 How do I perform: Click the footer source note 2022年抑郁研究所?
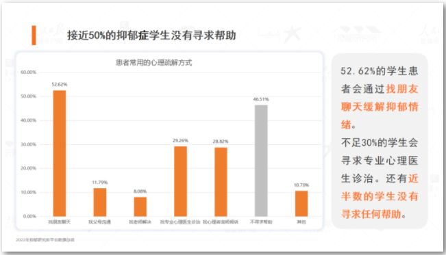click(45, 240)
